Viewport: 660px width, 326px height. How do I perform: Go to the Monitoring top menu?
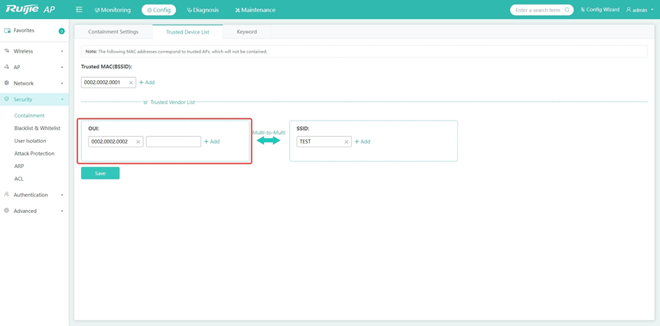tap(112, 10)
